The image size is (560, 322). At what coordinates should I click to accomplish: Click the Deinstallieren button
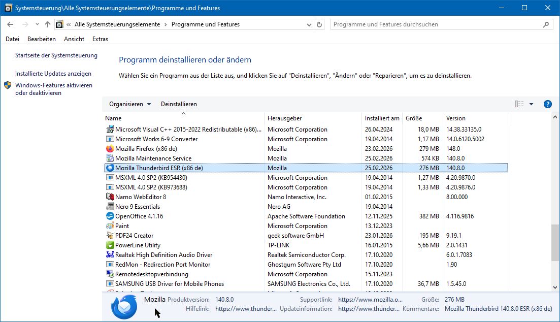click(179, 104)
